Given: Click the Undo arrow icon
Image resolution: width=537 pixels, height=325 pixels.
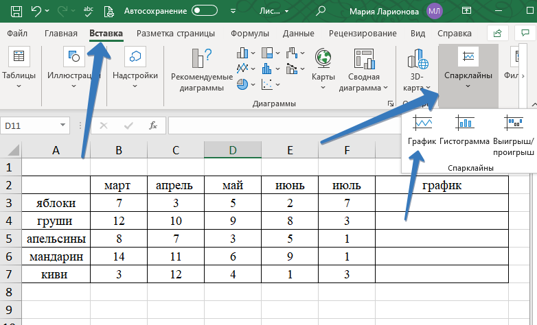Looking at the screenshot, I should (x=36, y=11).
